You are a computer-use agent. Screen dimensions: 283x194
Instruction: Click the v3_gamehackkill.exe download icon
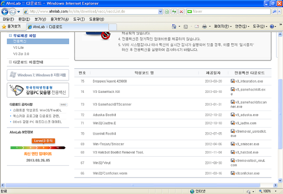tap(233, 89)
